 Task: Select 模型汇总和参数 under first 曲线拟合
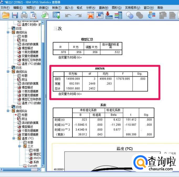coord(29,60)
